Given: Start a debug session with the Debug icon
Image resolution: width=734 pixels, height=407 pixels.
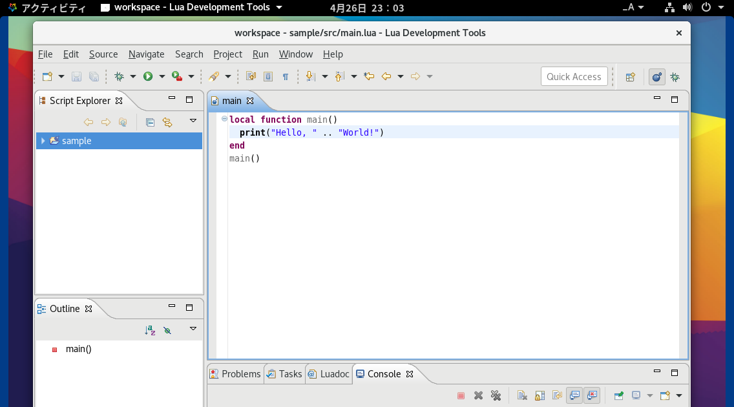Looking at the screenshot, I should click(120, 76).
